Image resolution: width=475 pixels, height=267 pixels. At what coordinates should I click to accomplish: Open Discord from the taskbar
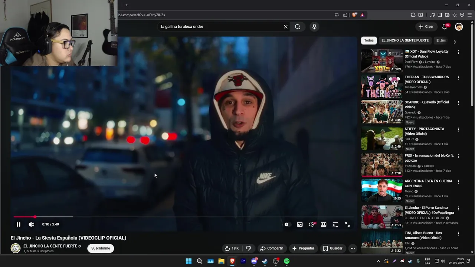point(254,261)
